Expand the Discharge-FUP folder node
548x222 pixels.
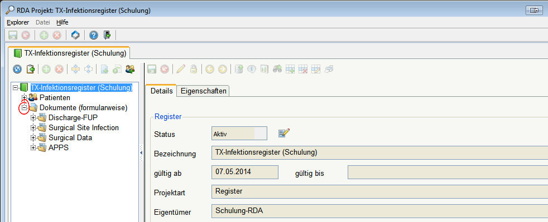(33, 118)
